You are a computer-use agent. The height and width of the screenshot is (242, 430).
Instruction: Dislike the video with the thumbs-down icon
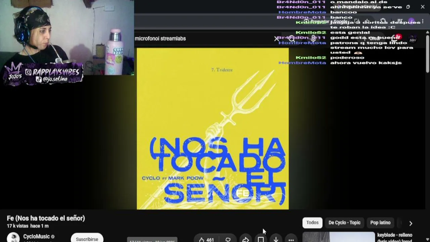[x=228, y=240]
